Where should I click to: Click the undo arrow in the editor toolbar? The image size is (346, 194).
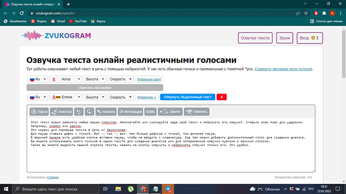[x=79, y=112]
